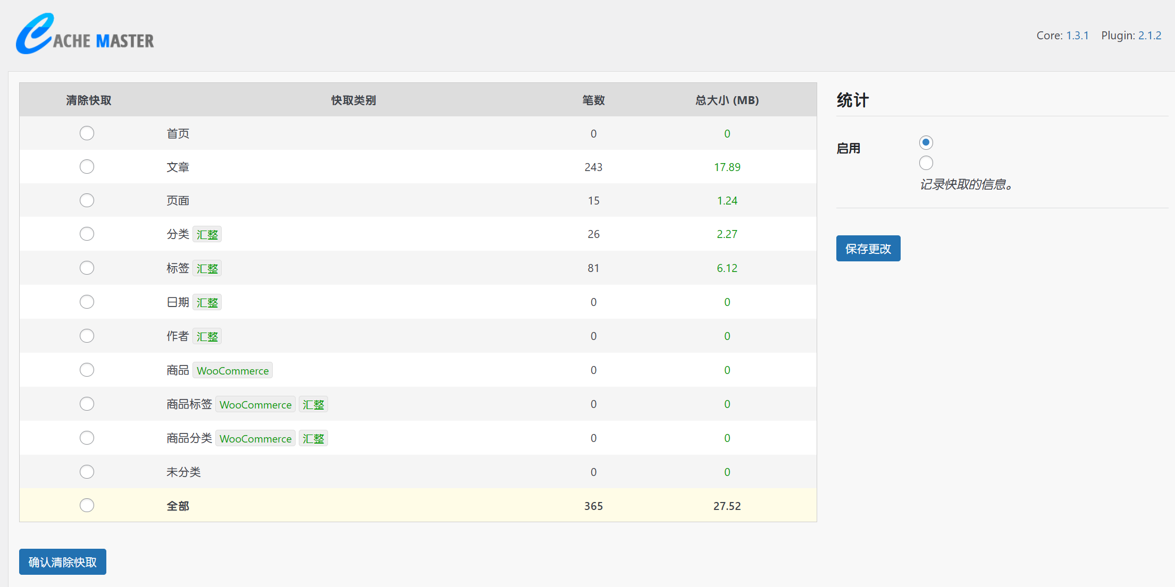Click the 分类 size value 2.27
Screen dimensions: 1175x587
(727, 234)
